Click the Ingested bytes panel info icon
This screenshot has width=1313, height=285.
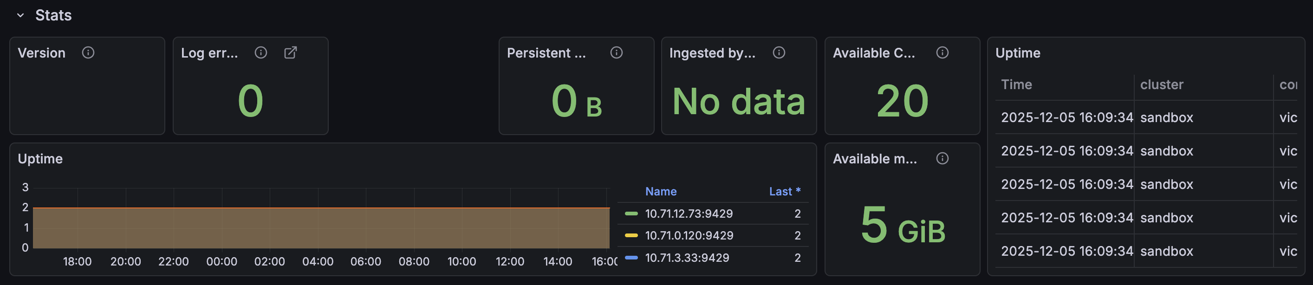click(x=779, y=52)
